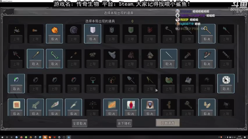Choose the red shield item
Image resolution: width=248 pixels, height=139 pixels.
click(150, 30)
